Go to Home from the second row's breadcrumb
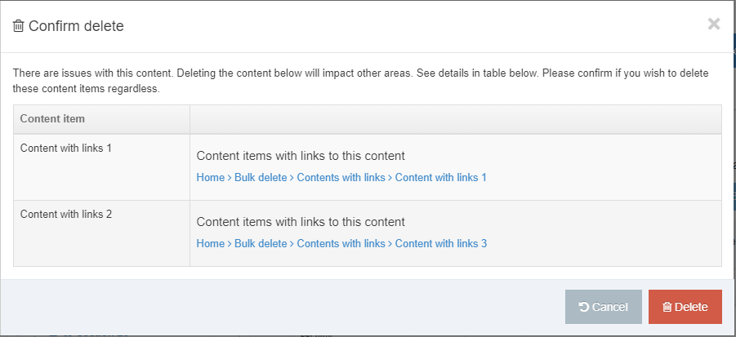Viewport: 736px width, 337px height. [x=210, y=243]
